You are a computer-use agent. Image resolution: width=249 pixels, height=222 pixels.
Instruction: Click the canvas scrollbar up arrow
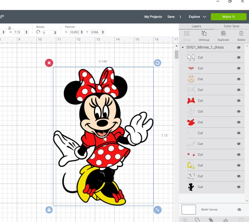[177, 46]
